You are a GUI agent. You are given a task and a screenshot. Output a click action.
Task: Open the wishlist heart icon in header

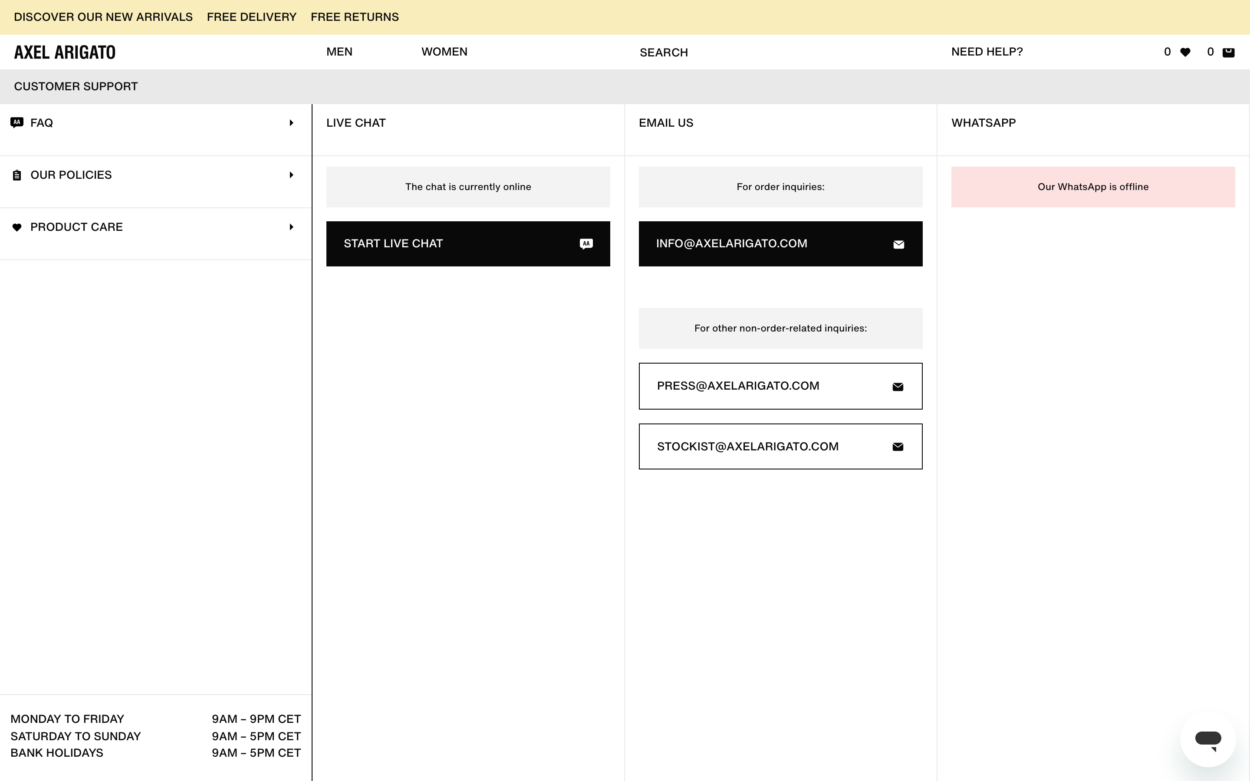pyautogui.click(x=1185, y=52)
